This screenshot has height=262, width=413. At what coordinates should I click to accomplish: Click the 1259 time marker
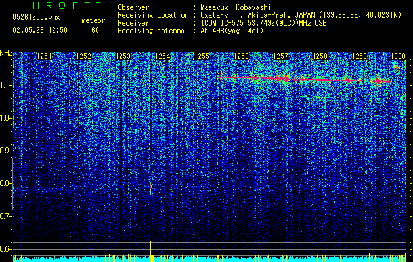pyautogui.click(x=359, y=56)
